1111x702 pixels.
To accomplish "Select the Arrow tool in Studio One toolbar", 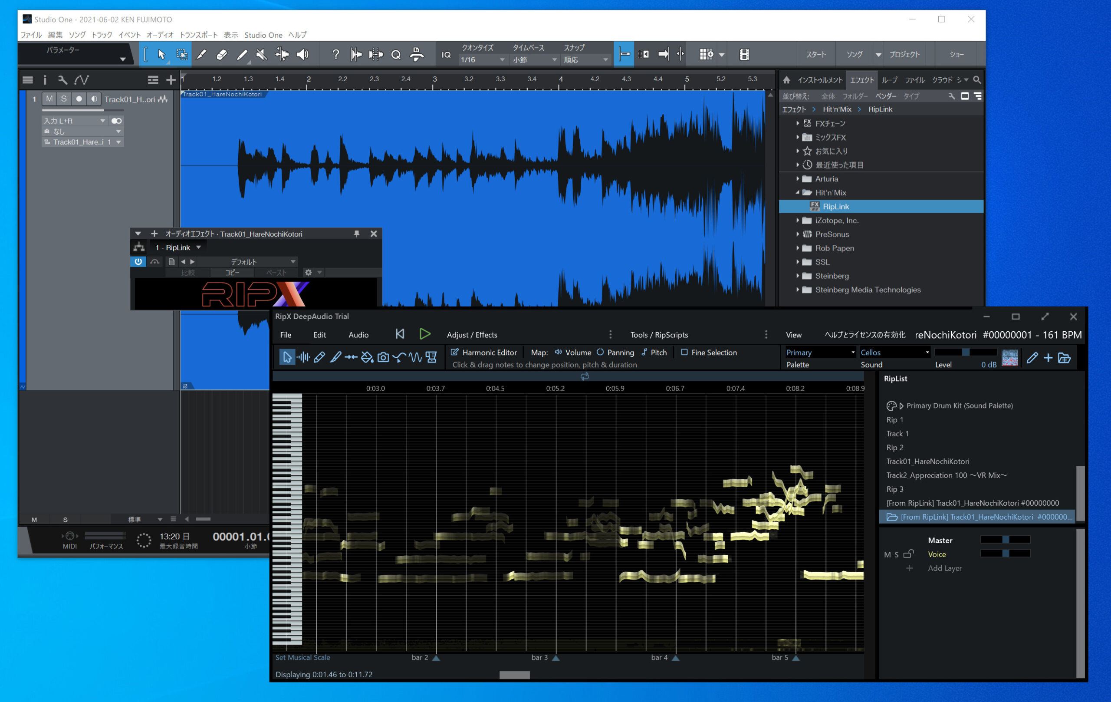I will click(x=161, y=54).
